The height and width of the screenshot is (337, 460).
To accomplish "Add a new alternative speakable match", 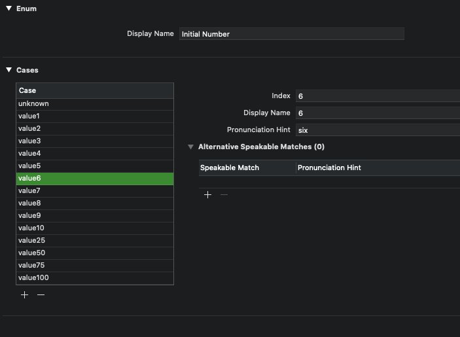I will pos(207,195).
